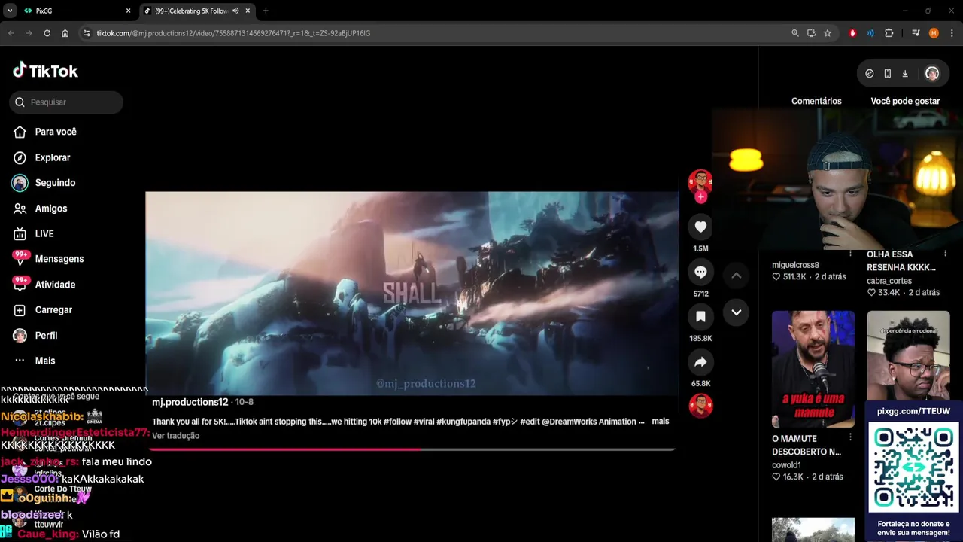Like the video with heart icon
Screen dimensions: 963x542
click(x=700, y=227)
